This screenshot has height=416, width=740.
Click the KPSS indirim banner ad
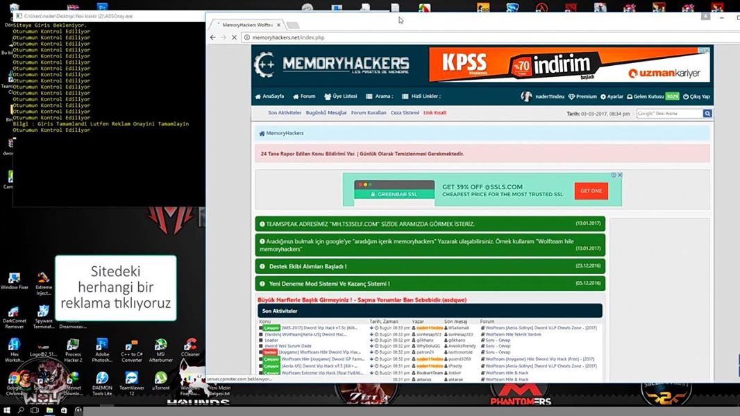point(569,64)
